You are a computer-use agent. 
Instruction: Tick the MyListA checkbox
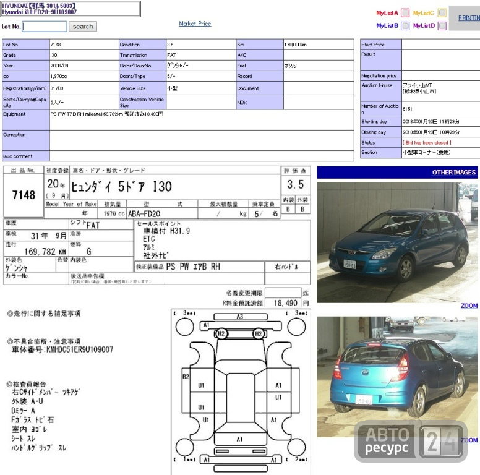(x=405, y=13)
